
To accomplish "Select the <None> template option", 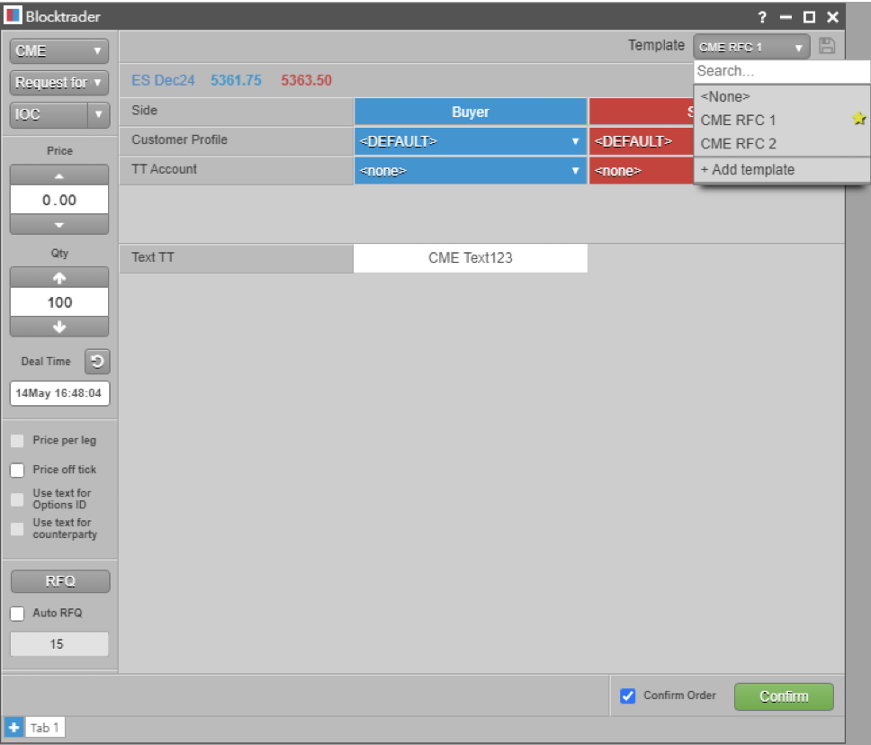I will (782, 96).
